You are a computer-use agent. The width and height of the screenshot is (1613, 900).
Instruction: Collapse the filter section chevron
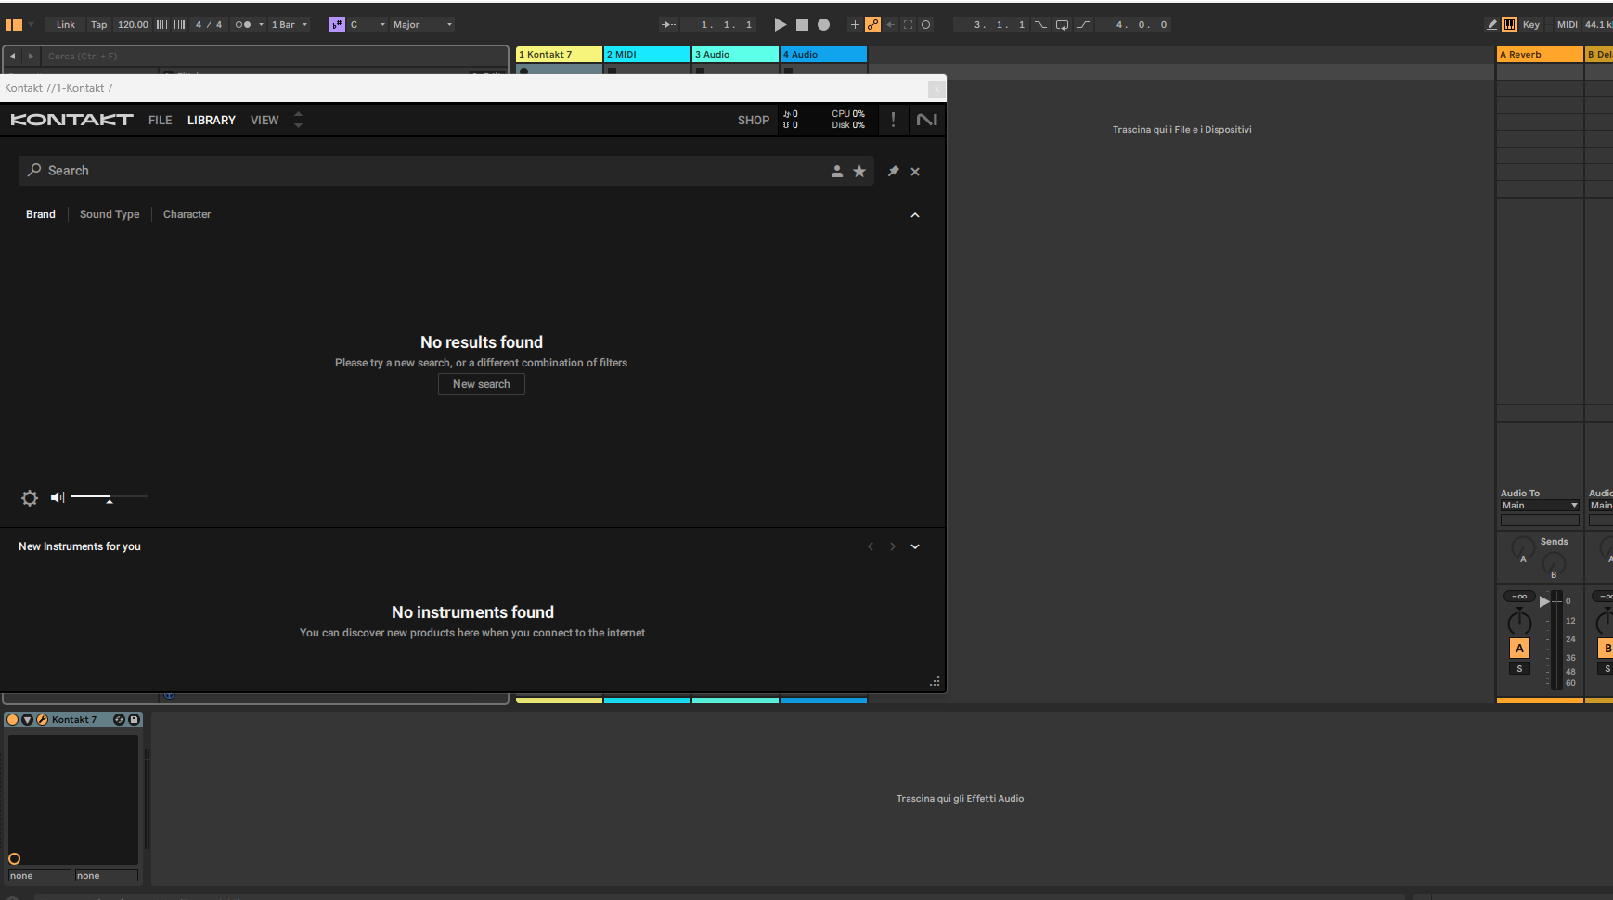click(915, 215)
